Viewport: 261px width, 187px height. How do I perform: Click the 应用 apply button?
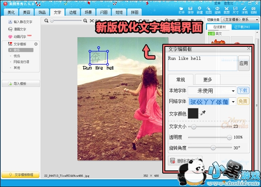244,63
